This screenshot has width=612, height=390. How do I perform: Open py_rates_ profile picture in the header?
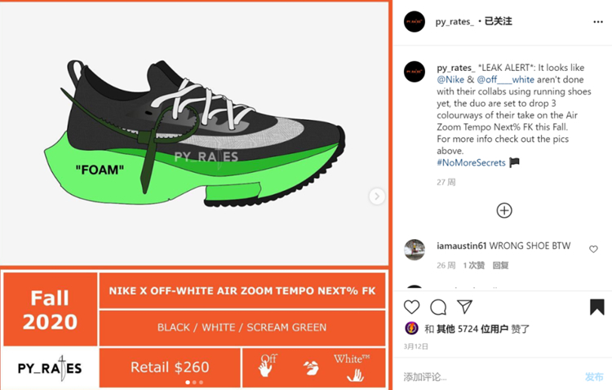coord(414,21)
